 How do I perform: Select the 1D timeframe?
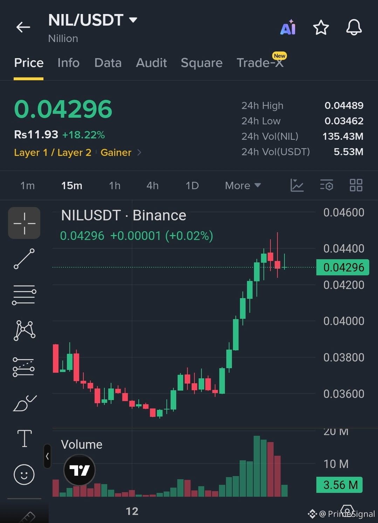[x=192, y=185]
